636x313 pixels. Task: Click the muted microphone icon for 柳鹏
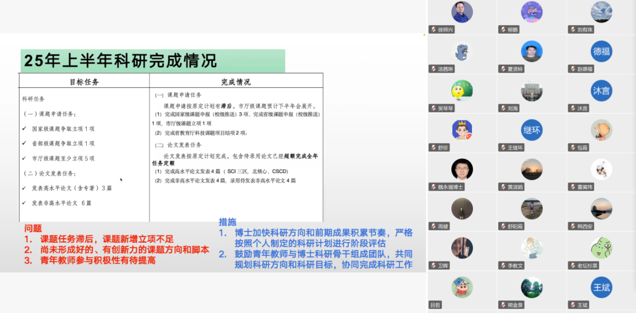(x=503, y=29)
